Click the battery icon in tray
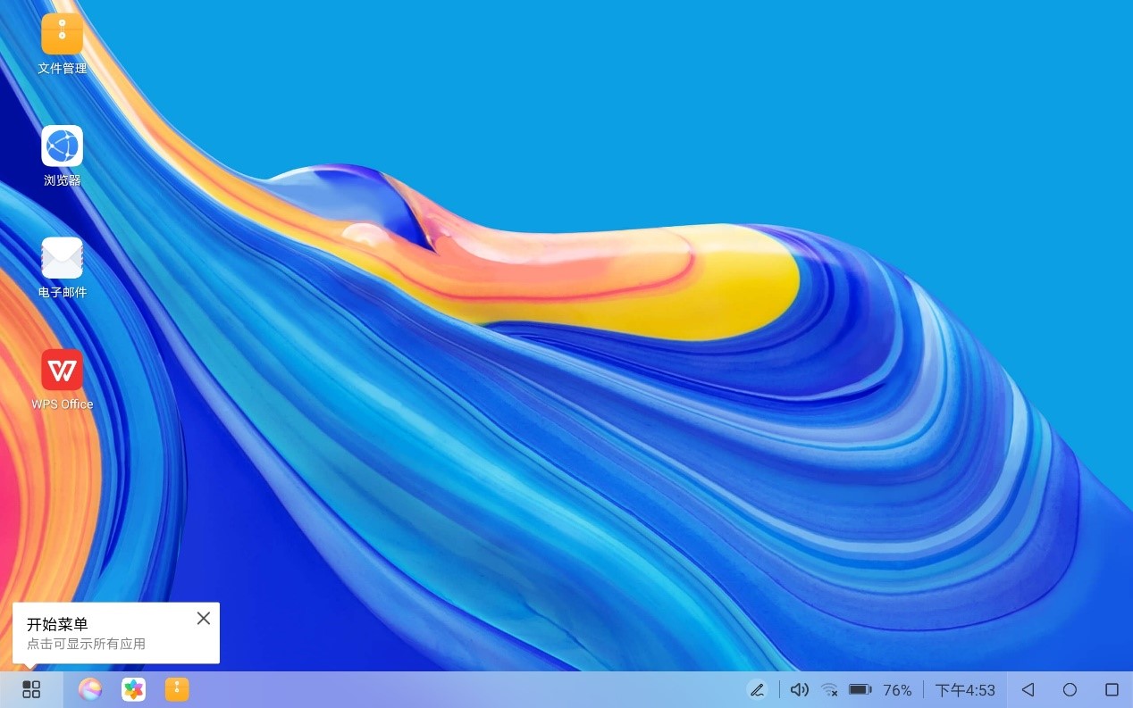Image resolution: width=1133 pixels, height=708 pixels. coord(860,690)
